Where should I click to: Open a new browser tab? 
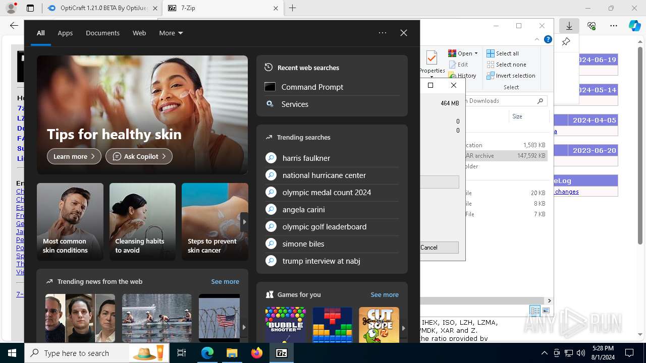pyautogui.click(x=293, y=8)
